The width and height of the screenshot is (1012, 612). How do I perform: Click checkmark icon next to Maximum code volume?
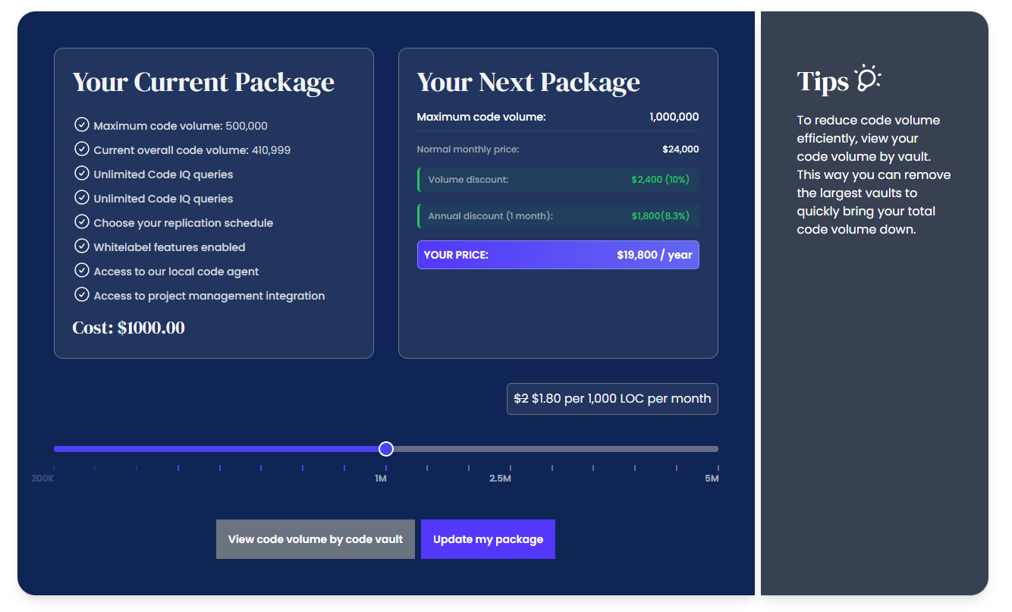point(82,125)
